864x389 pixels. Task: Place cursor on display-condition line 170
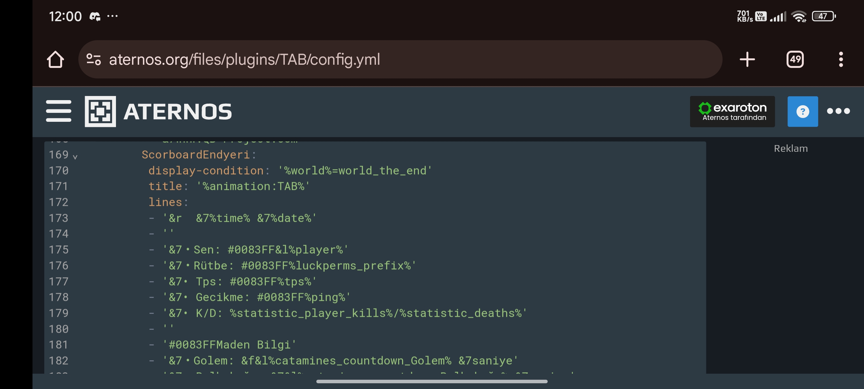tap(290, 171)
